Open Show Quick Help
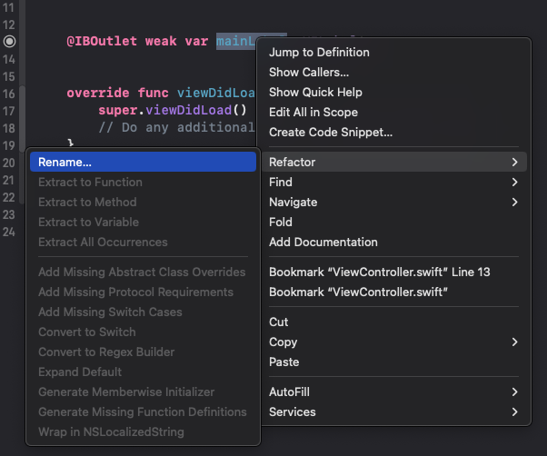The height and width of the screenshot is (456, 547). (x=315, y=93)
